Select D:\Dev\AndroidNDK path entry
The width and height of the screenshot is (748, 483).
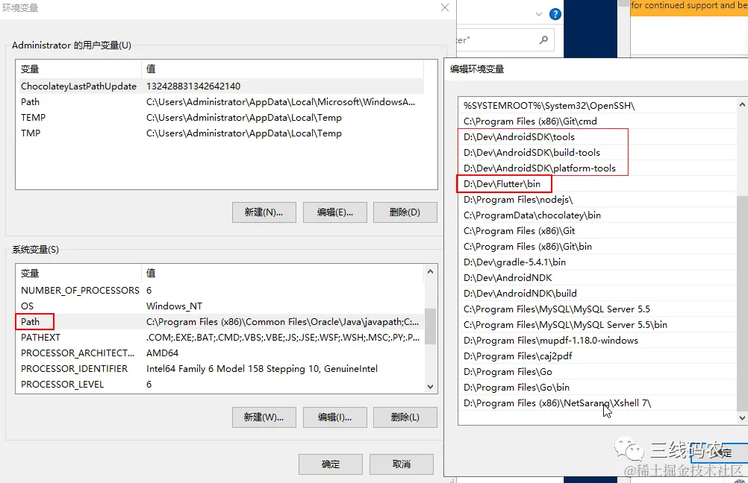[x=597, y=278]
